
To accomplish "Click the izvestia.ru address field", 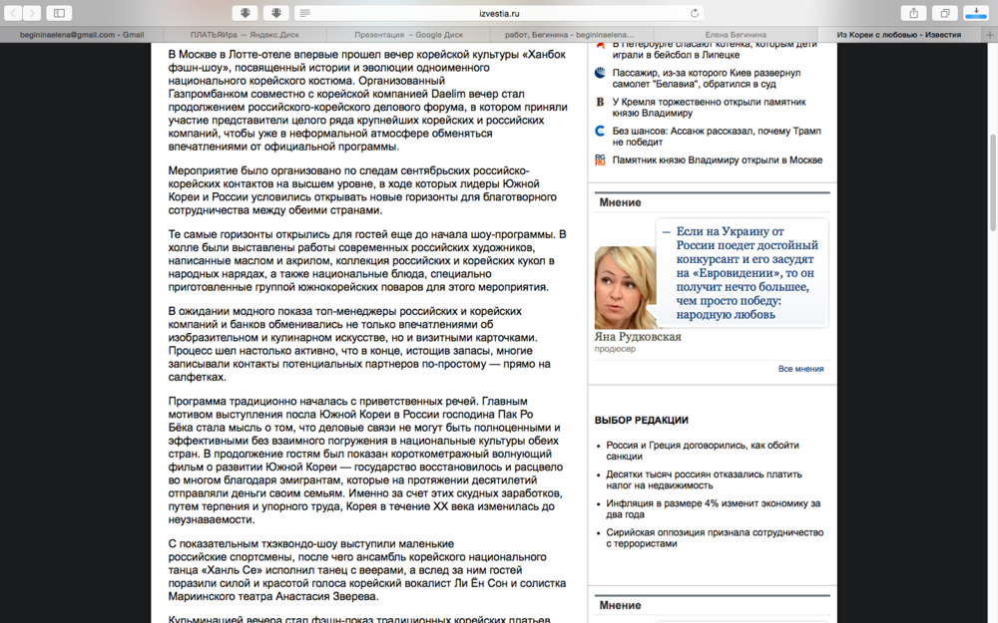I will click(x=500, y=13).
